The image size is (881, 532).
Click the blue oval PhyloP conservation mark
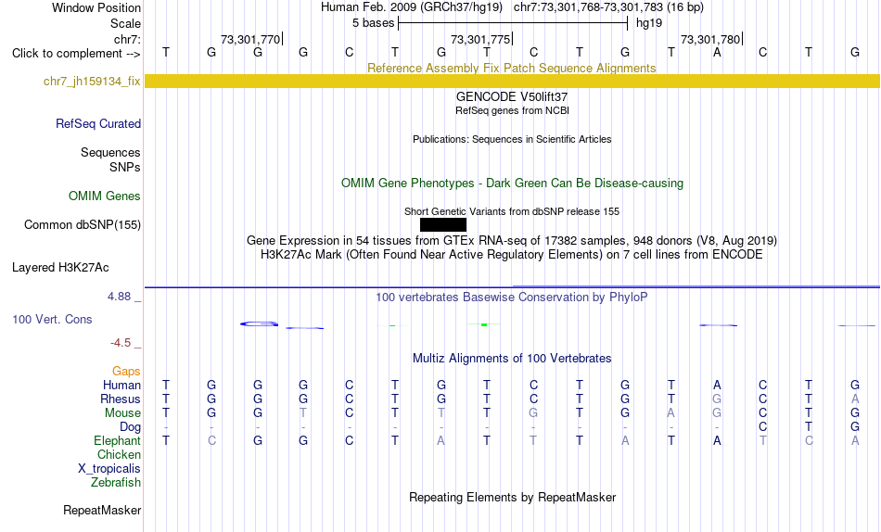click(259, 323)
